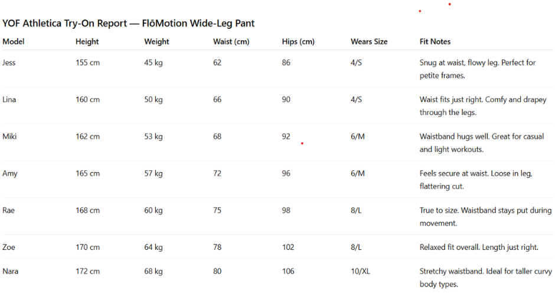Click the YOF Athletica Try-On Report title
The image size is (555, 297).
click(x=129, y=24)
